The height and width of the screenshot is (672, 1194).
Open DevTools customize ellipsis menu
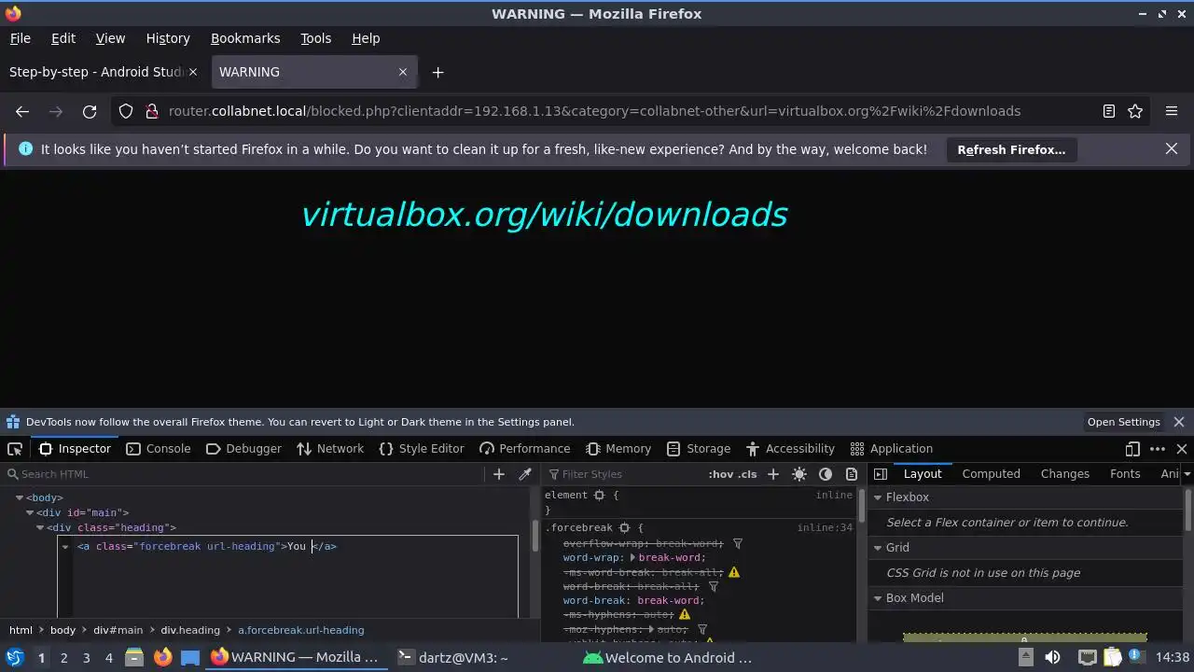pos(1158,449)
